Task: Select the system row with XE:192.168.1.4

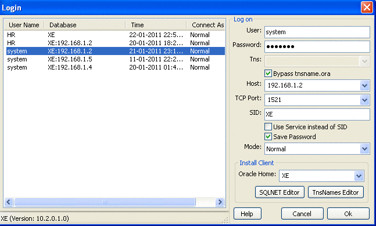Action: [x=115, y=67]
